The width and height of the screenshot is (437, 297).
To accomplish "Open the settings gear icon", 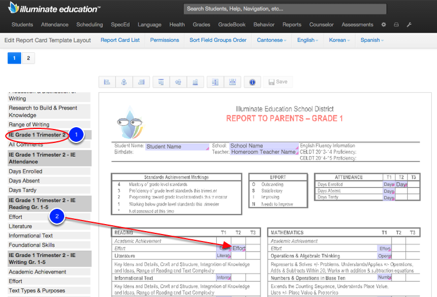I will point(384,25).
